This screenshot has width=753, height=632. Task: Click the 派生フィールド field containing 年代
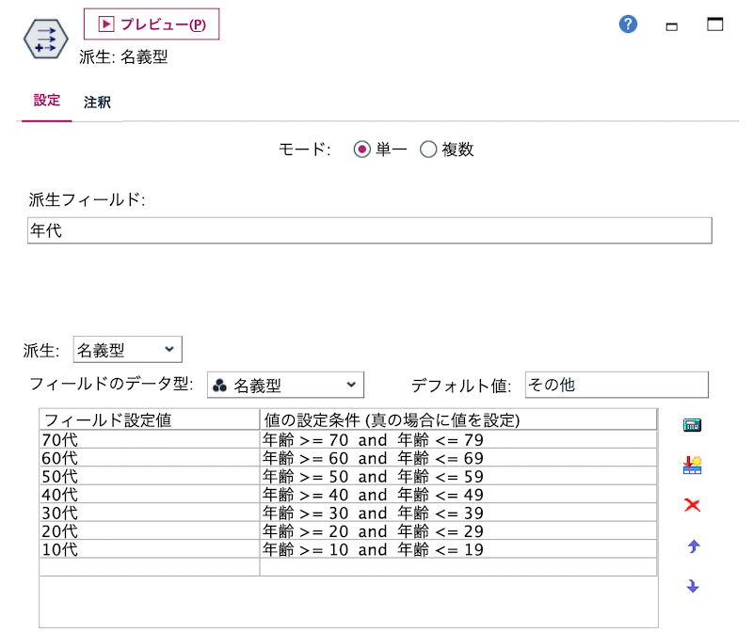pyautogui.click(x=369, y=230)
